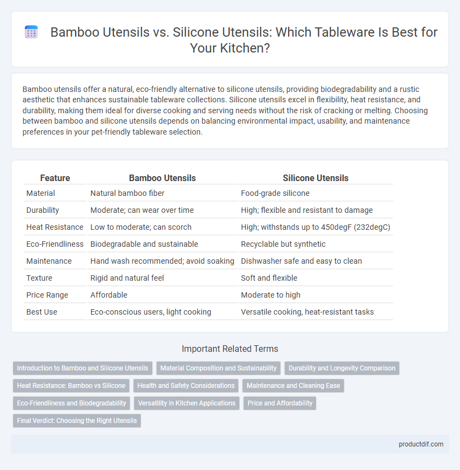
Task: Open Eco-Friendliness and Biodegradability tag
Action: [x=71, y=403]
